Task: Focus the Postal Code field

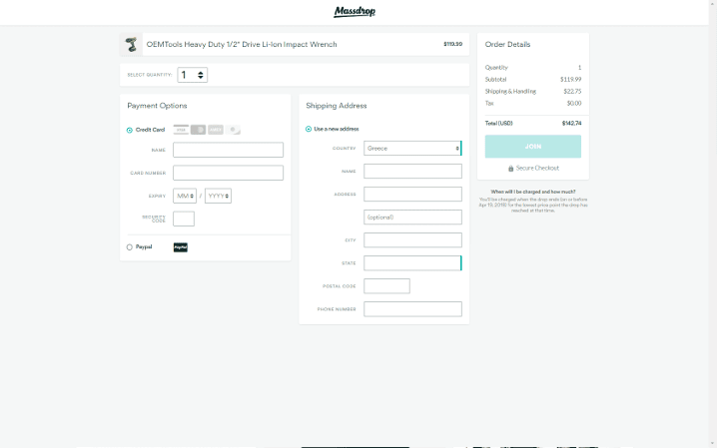Action: coord(386,286)
